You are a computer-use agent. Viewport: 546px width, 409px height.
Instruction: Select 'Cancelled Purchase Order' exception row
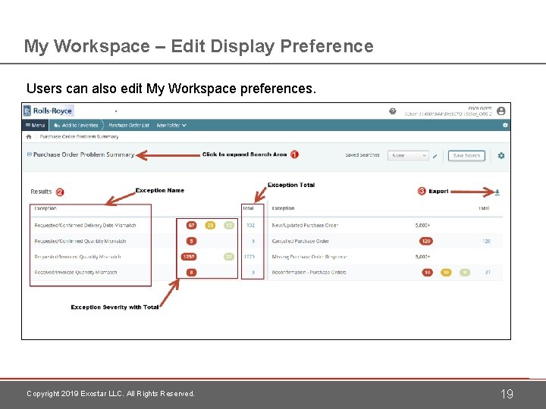(x=300, y=241)
